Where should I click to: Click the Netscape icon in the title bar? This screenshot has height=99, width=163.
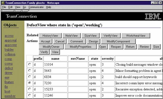(3, 3)
